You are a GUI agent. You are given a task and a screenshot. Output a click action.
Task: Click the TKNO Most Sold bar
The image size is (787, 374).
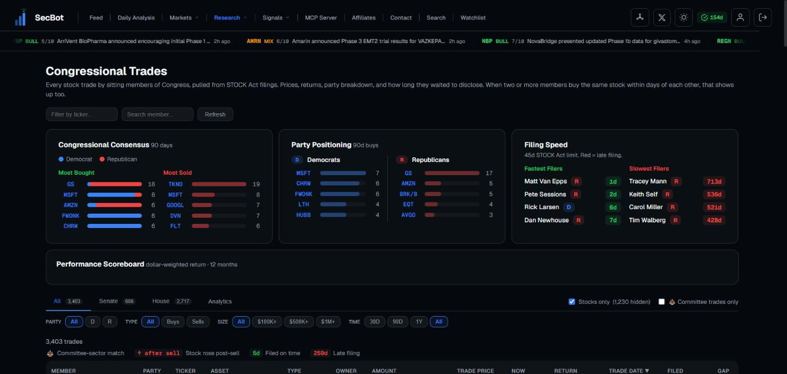click(219, 184)
